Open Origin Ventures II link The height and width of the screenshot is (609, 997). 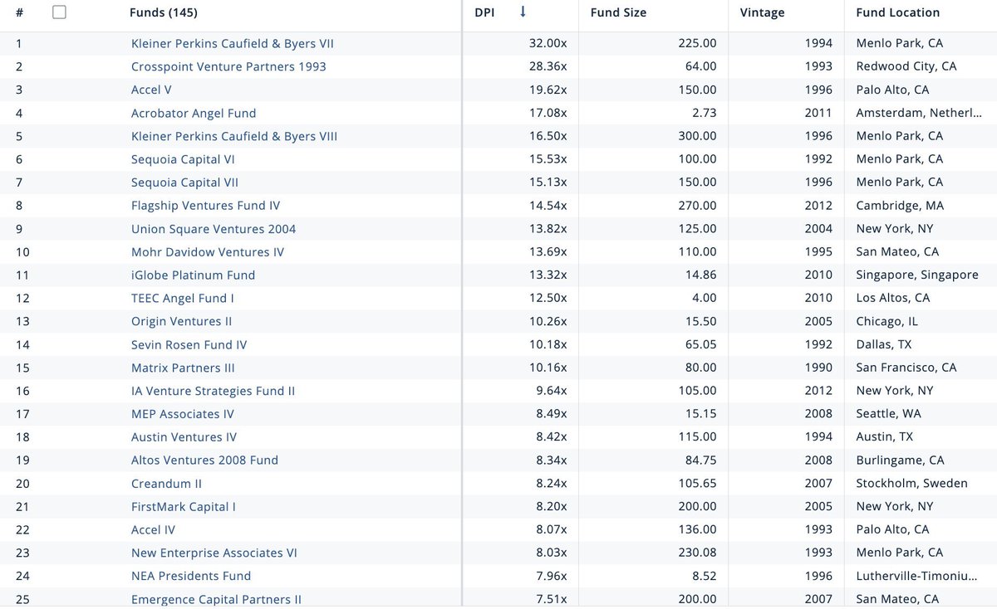181,321
